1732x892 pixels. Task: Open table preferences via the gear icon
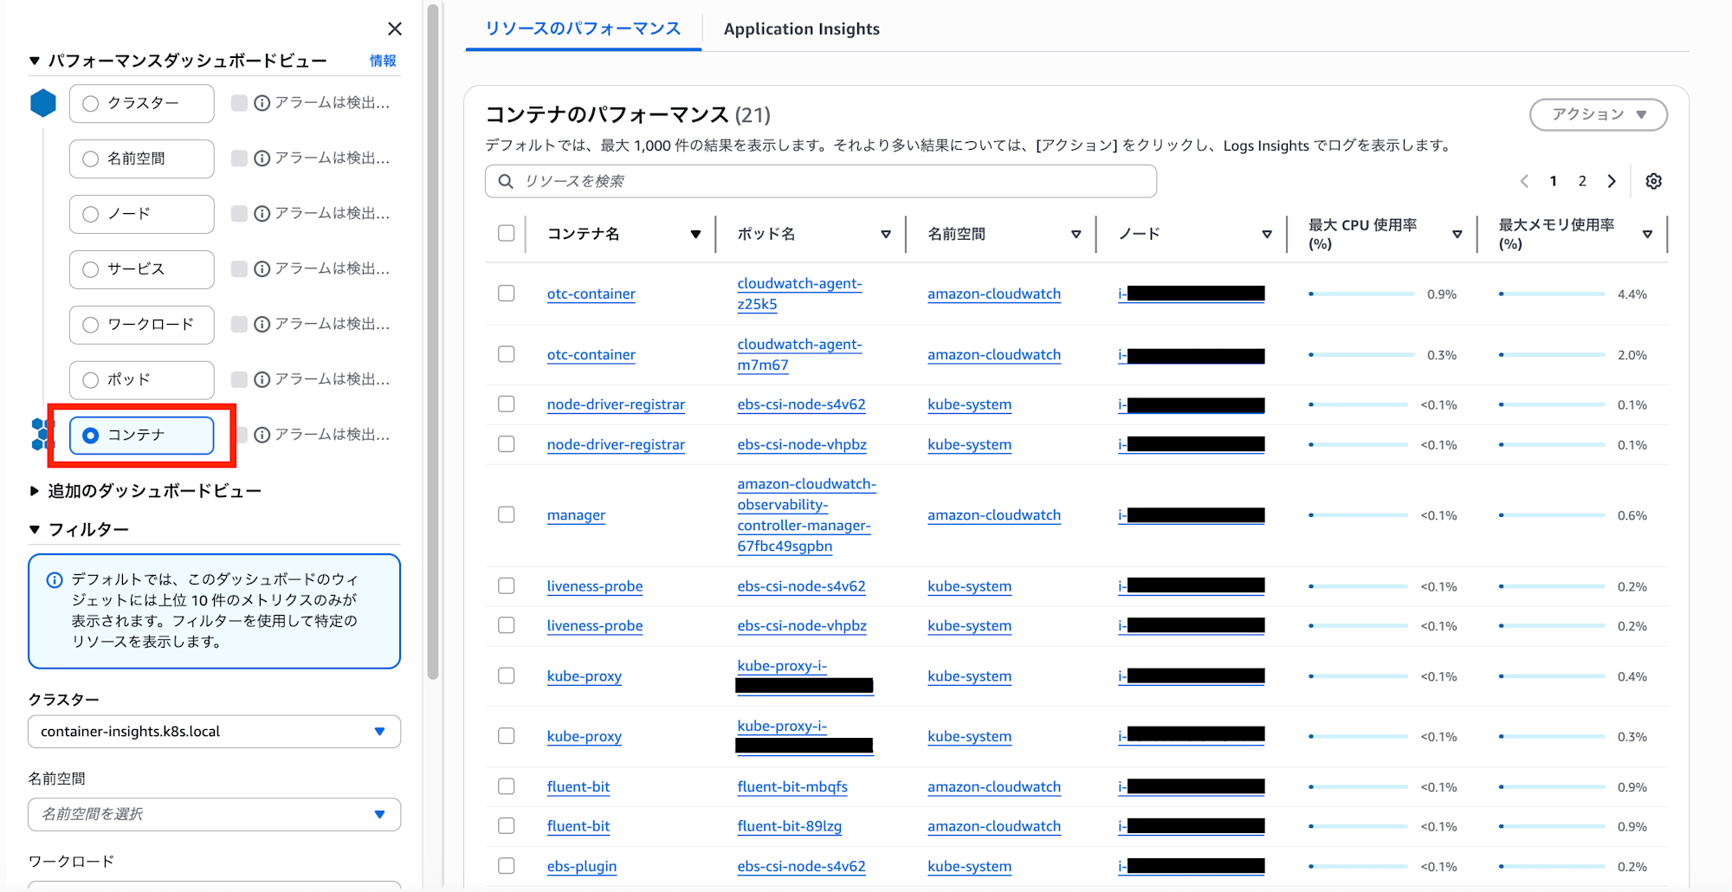pos(1654,181)
